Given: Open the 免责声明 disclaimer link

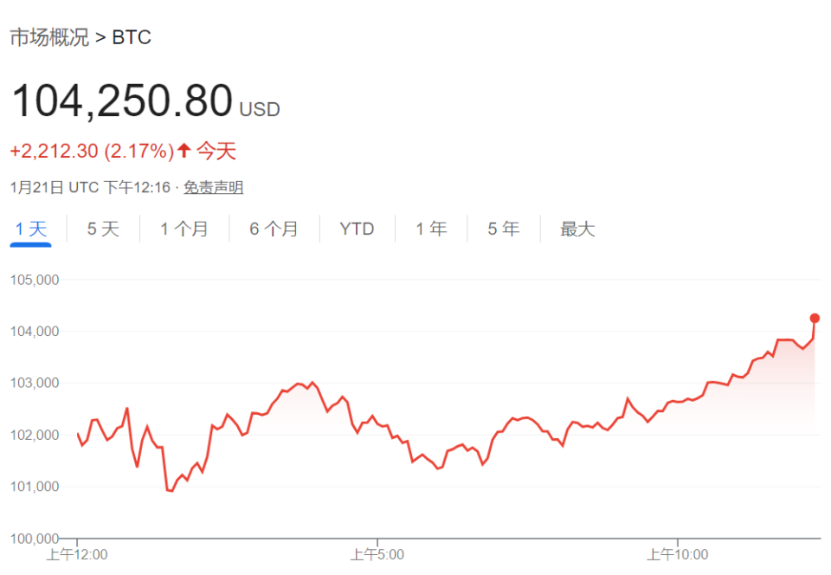Looking at the screenshot, I should [x=213, y=187].
